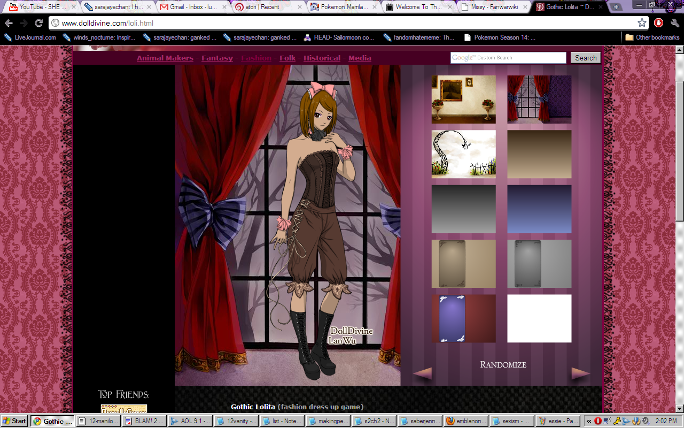Reload the page with refresh icon
The height and width of the screenshot is (428, 684).
pyautogui.click(x=38, y=23)
